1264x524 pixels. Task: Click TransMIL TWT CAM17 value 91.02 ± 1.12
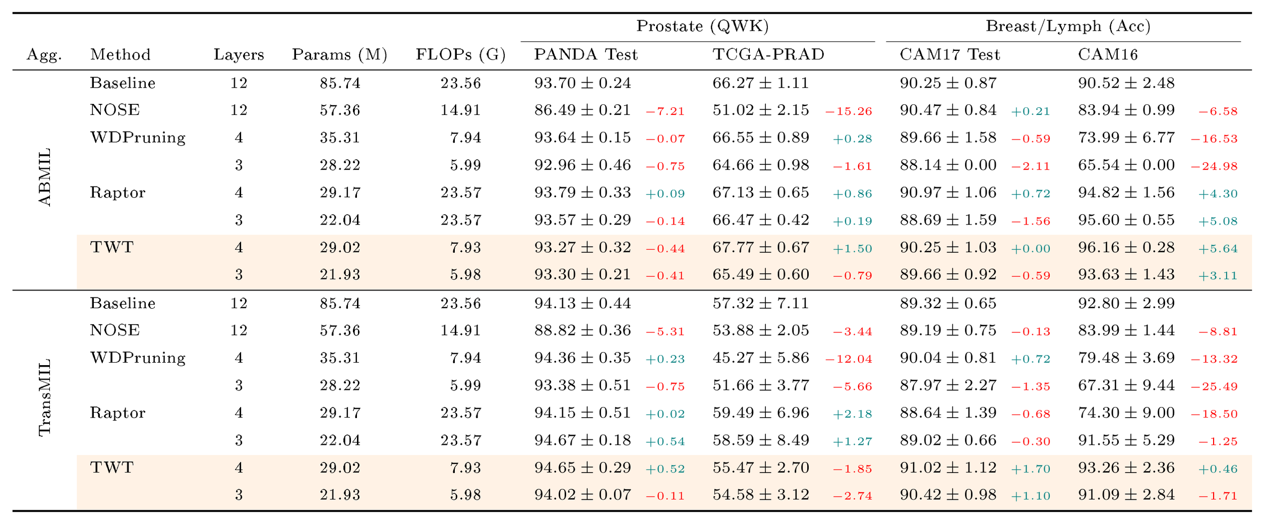pyautogui.click(x=948, y=468)
